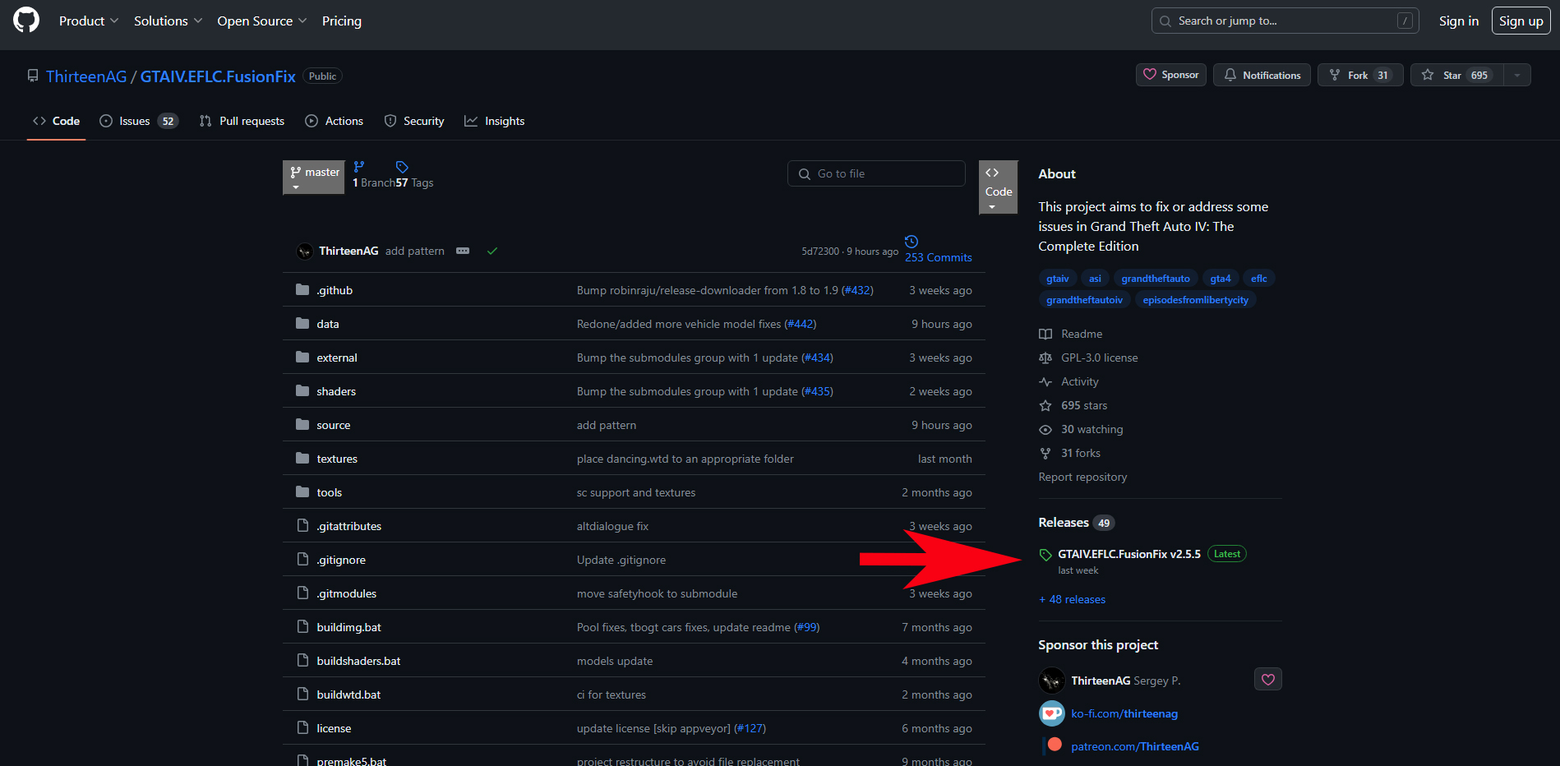Screen dimensions: 1560x766
Task: Click the data folder icon
Action: tap(302, 324)
